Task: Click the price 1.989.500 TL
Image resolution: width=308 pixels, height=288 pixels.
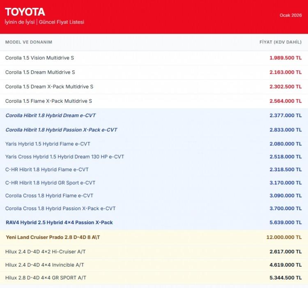Action: click(285, 58)
